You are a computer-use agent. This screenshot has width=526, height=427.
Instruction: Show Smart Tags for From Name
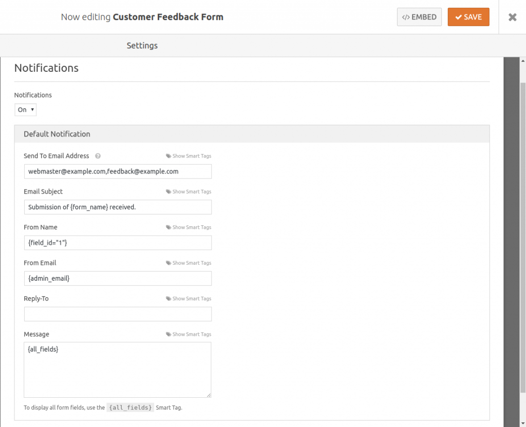[x=189, y=227]
